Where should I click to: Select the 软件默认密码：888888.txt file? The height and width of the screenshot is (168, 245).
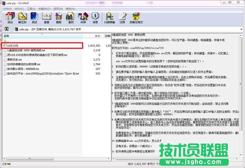(23, 69)
